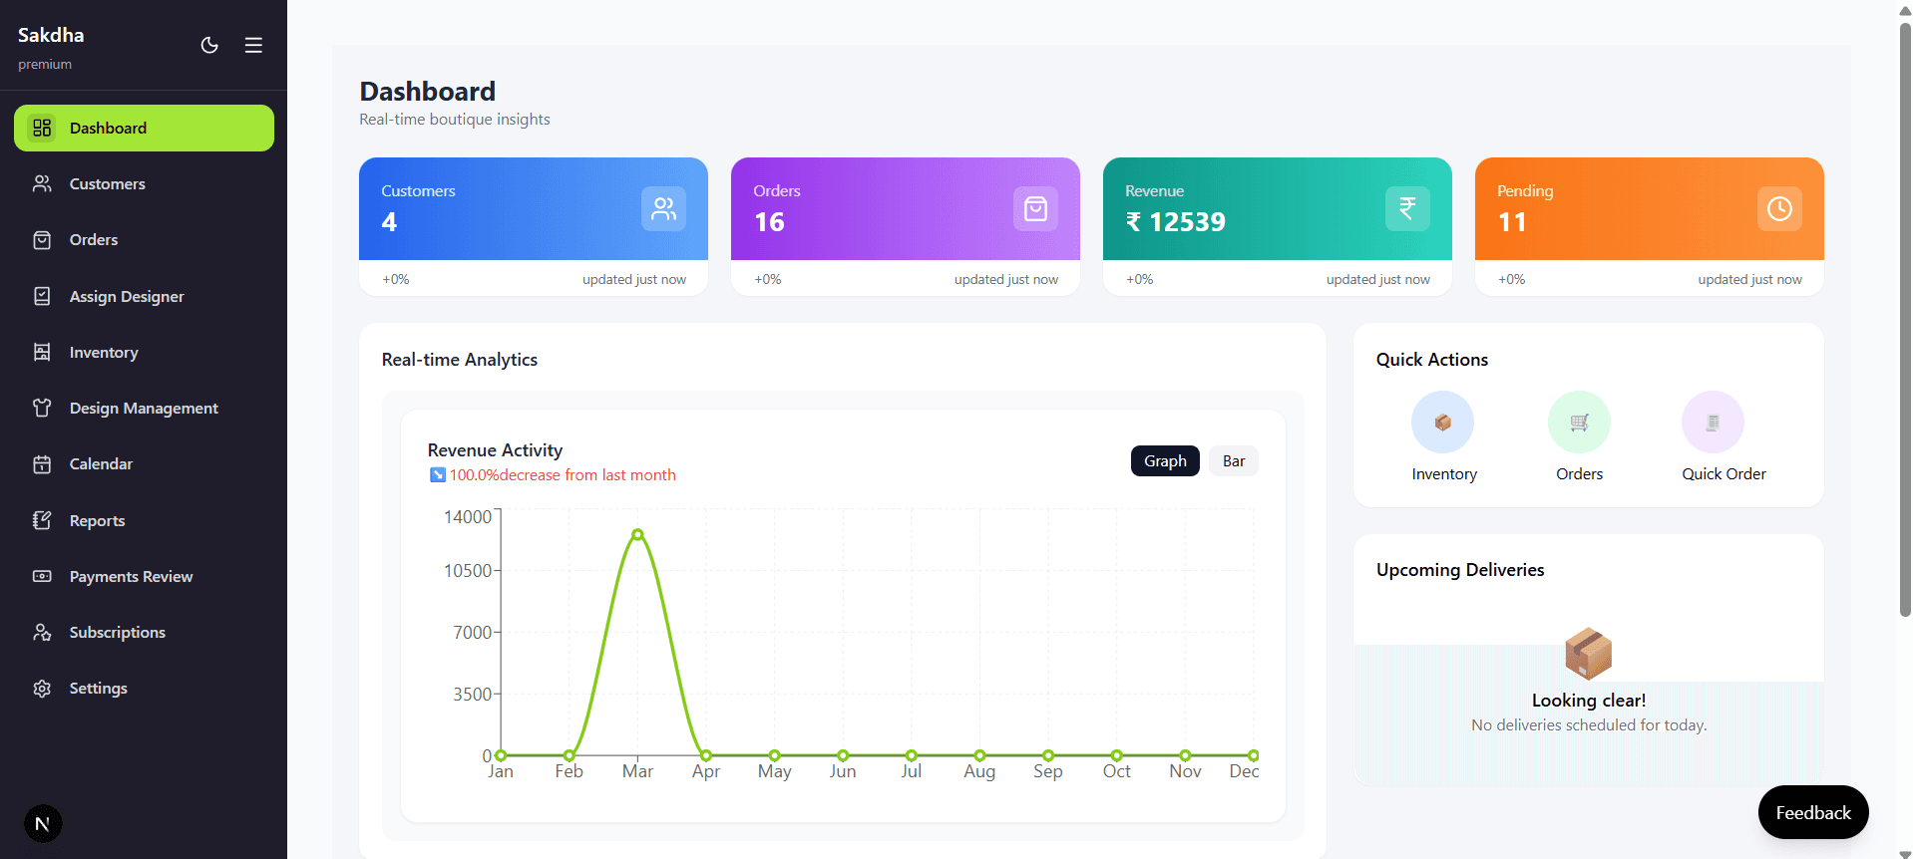Image resolution: width=1913 pixels, height=859 pixels.
Task: Click the Revenue value ₹ 12539
Action: click(1176, 222)
